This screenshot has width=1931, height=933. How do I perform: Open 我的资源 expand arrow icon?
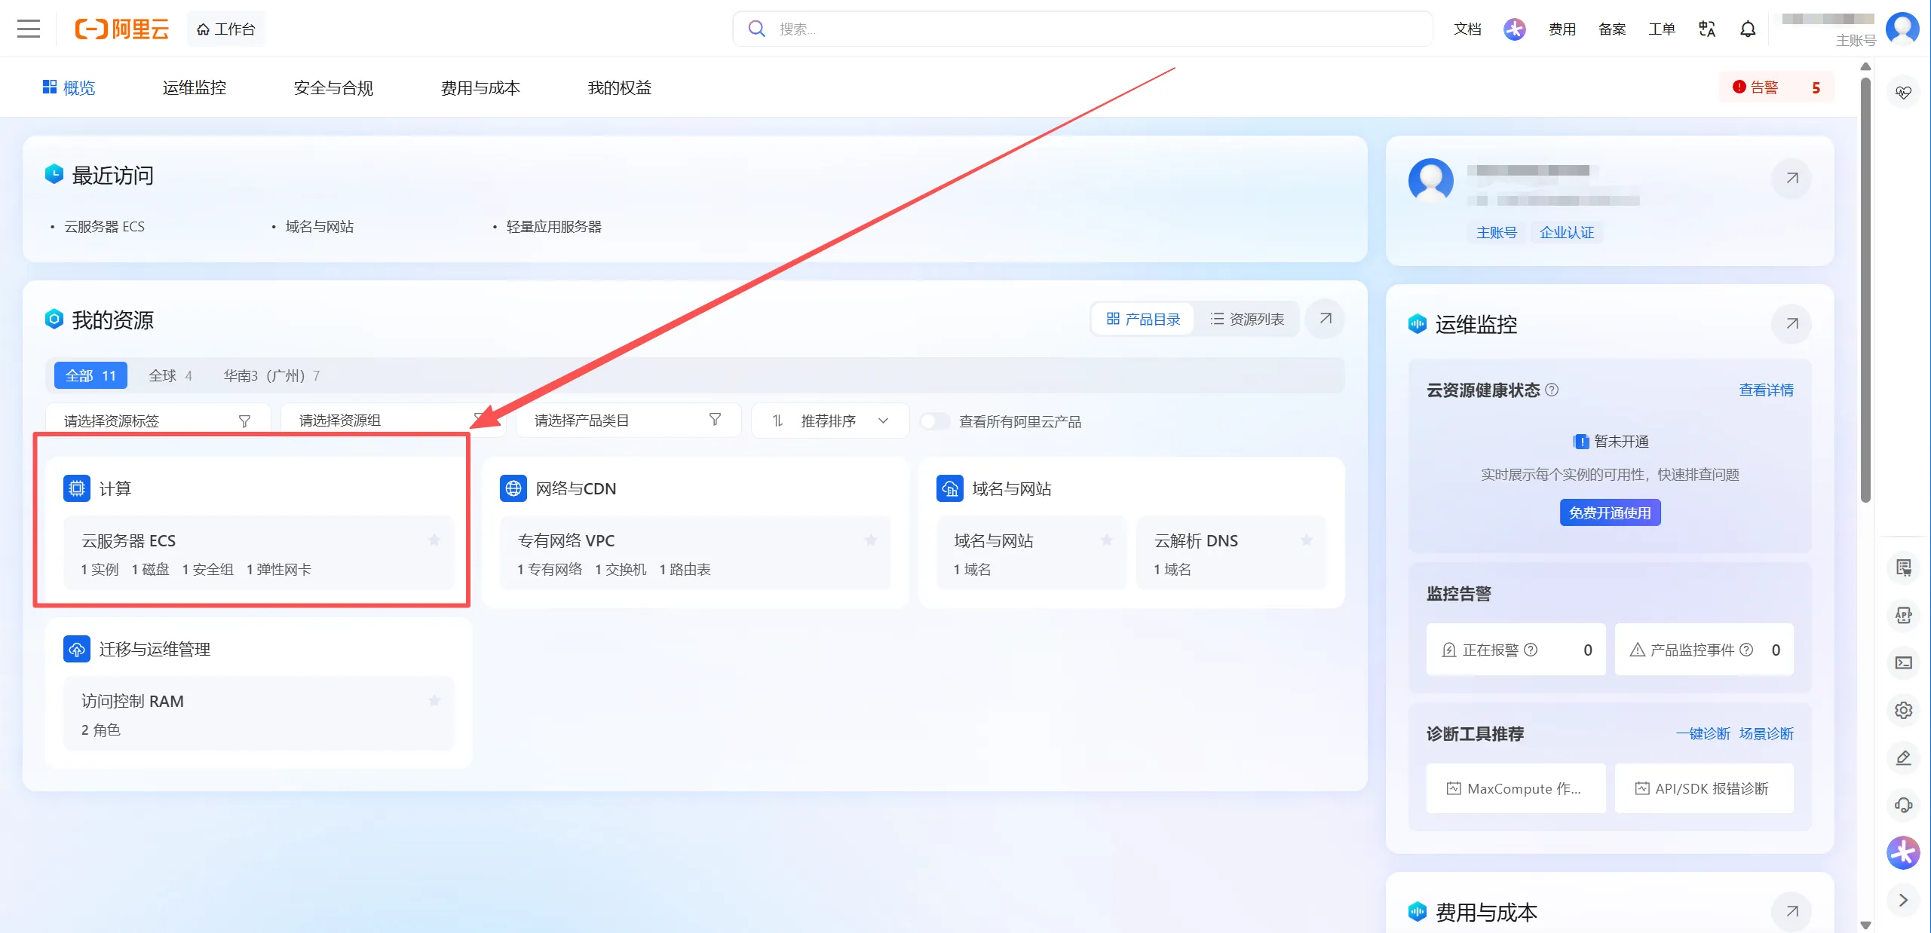pos(1326,319)
